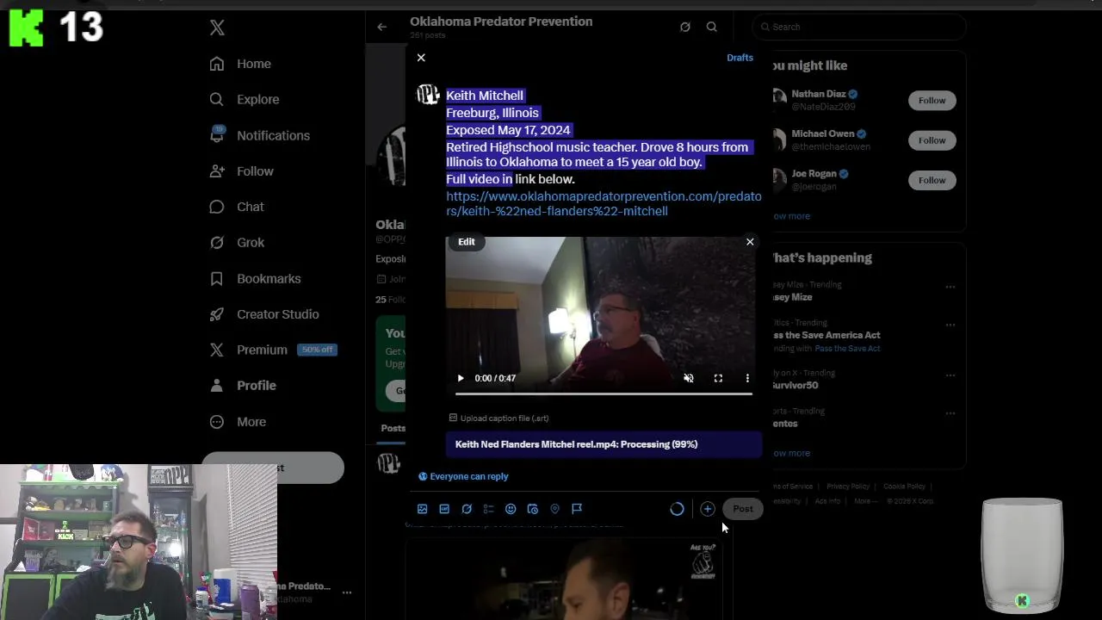
Task: Add another post to thread
Action: pyautogui.click(x=708, y=509)
